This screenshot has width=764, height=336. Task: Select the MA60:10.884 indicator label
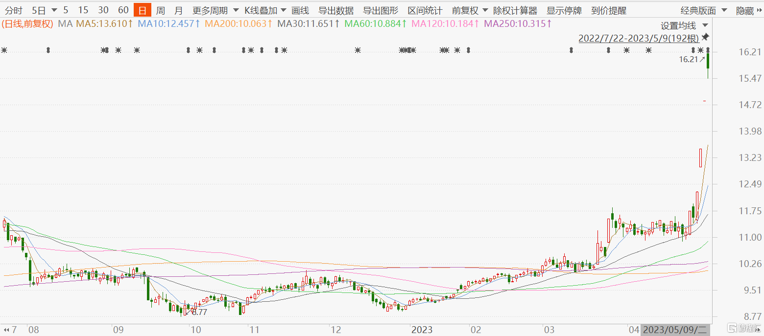coord(376,23)
